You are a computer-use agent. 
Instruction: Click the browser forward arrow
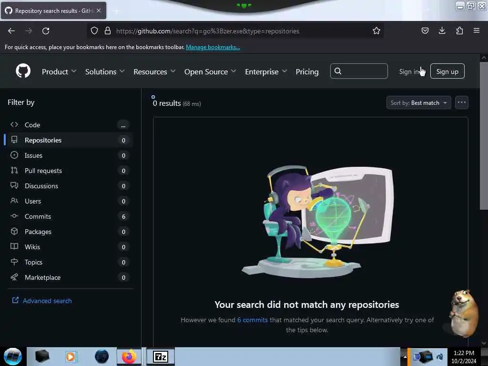point(29,31)
